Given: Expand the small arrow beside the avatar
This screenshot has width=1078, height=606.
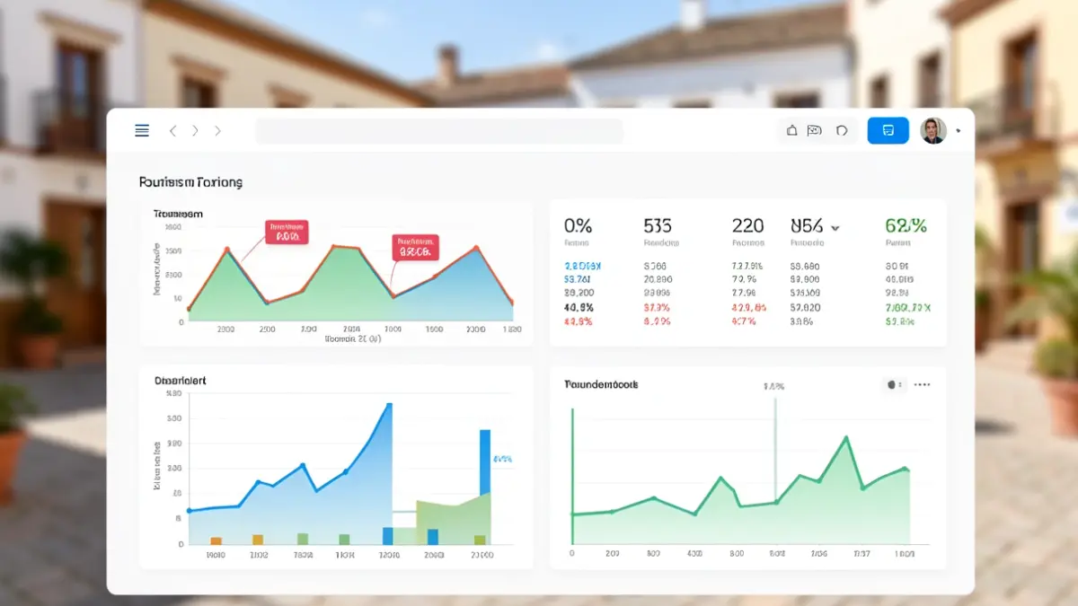Looking at the screenshot, I should pos(959,131).
